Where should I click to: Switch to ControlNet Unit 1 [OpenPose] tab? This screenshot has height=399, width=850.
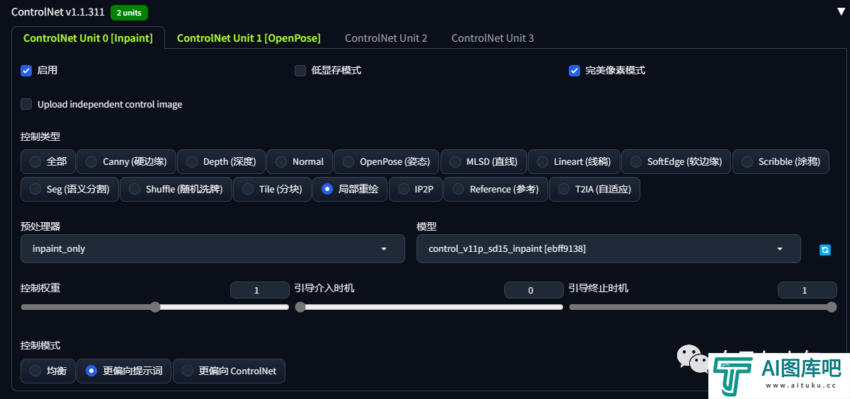pyautogui.click(x=249, y=38)
